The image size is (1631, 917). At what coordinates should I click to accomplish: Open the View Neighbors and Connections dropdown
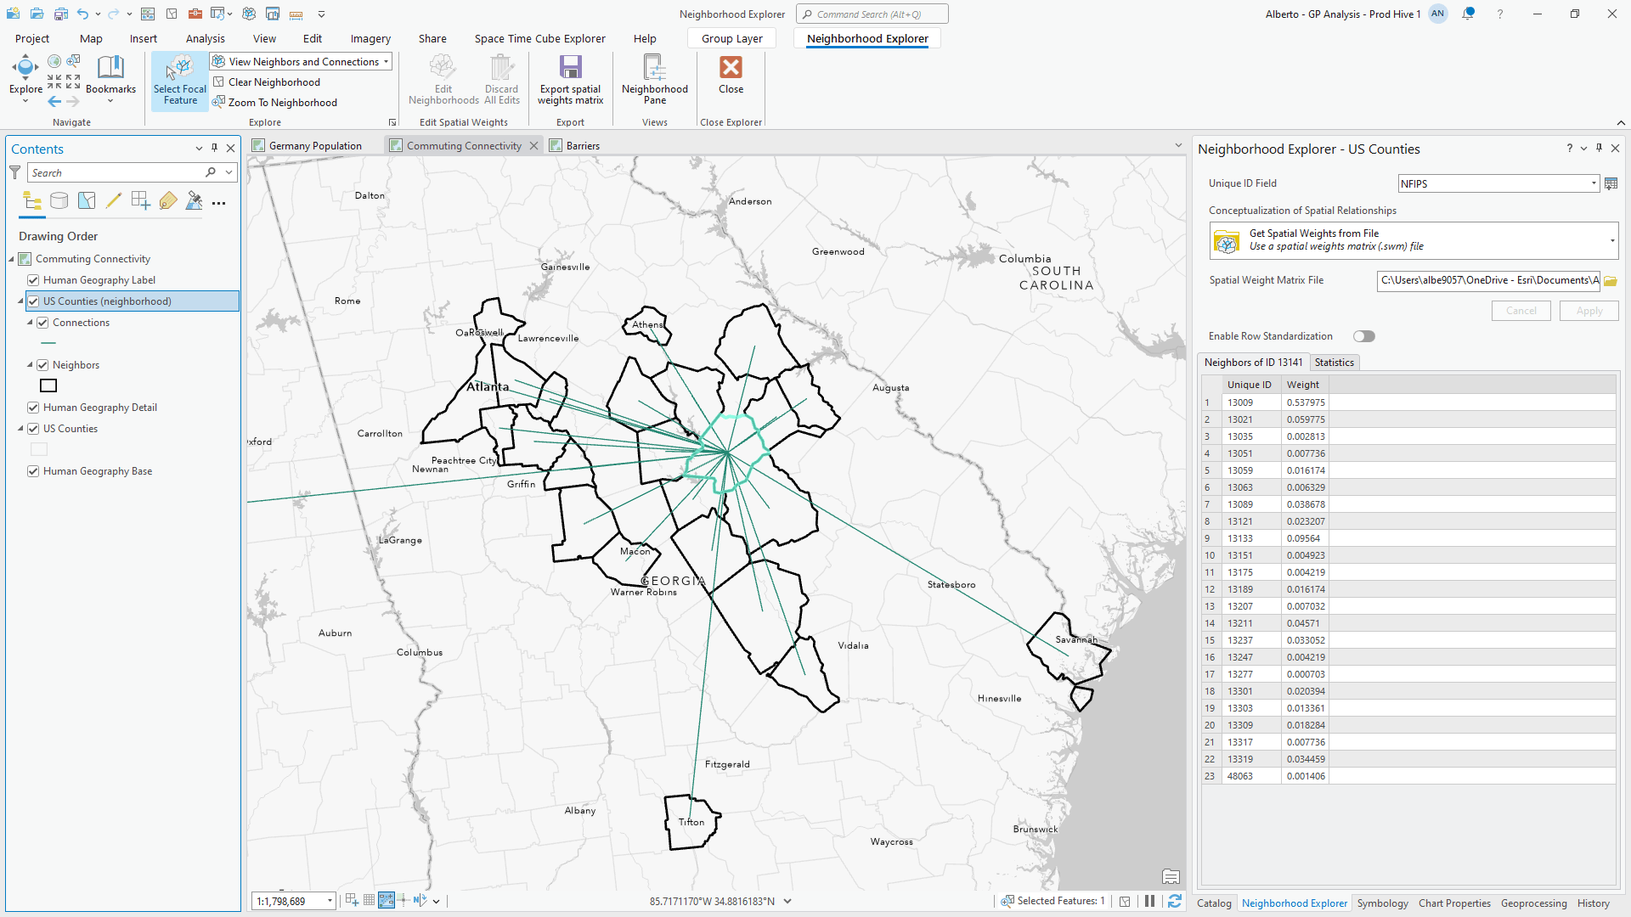pos(384,61)
